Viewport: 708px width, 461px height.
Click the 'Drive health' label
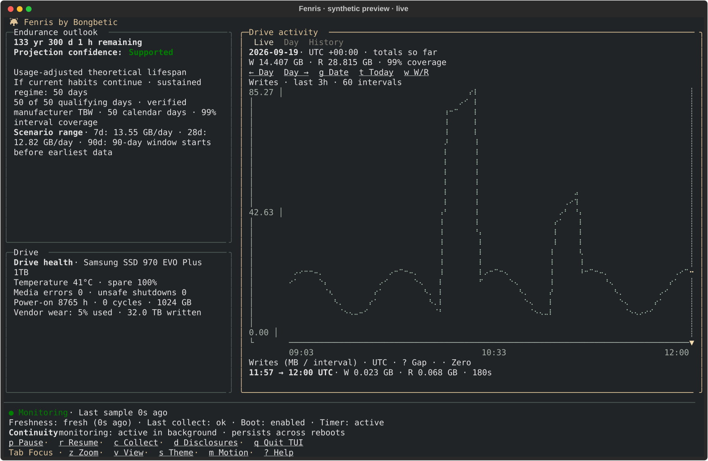click(x=43, y=262)
